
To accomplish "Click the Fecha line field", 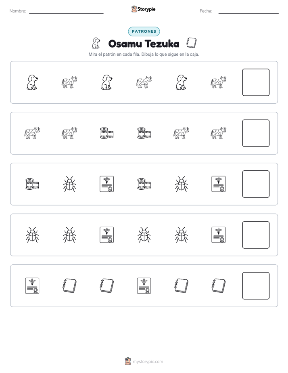I will (x=248, y=11).
